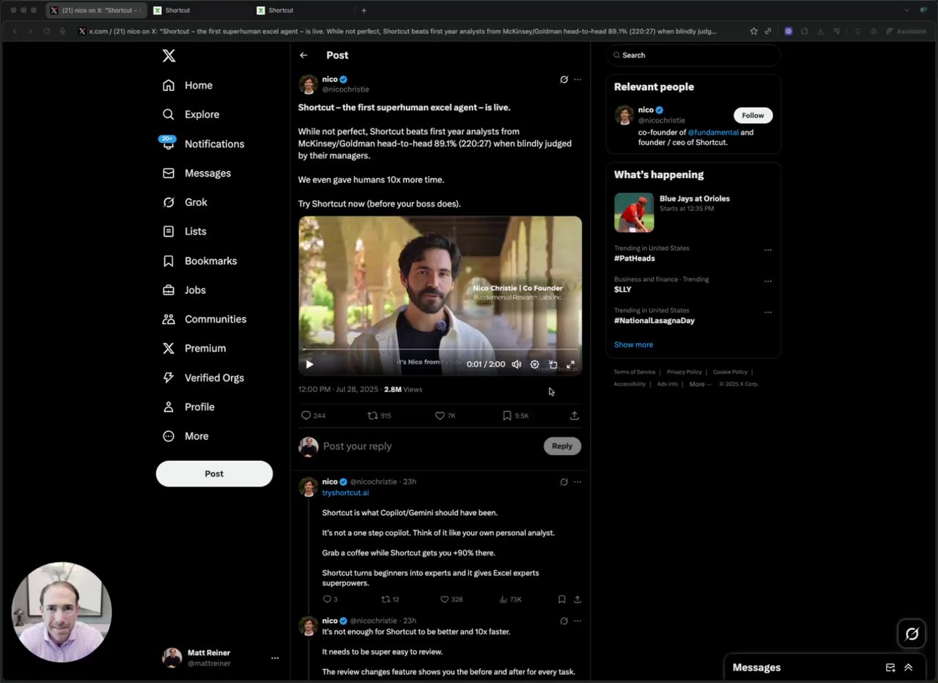Viewport: 938px width, 683px height.
Task: Click the Search field
Action: pos(693,56)
